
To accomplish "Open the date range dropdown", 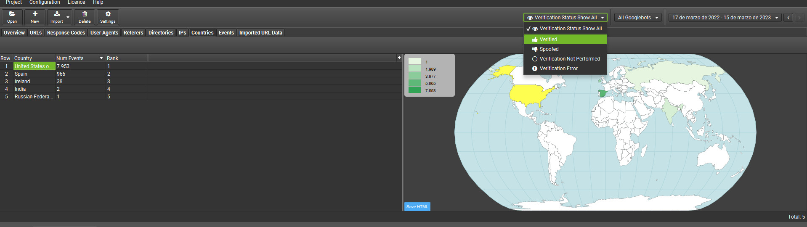I will click(x=725, y=18).
